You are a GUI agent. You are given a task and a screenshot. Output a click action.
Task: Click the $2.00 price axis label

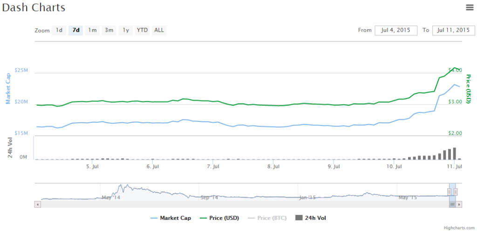(x=455, y=133)
